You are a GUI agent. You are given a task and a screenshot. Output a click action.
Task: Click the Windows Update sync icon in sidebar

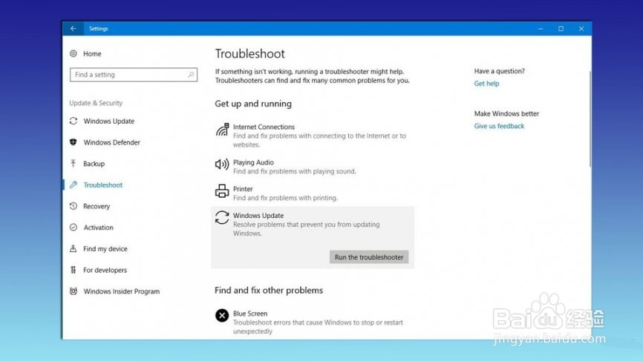pyautogui.click(x=74, y=121)
